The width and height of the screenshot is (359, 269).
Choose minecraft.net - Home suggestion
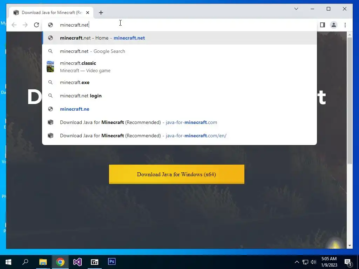pyautogui.click(x=179, y=38)
